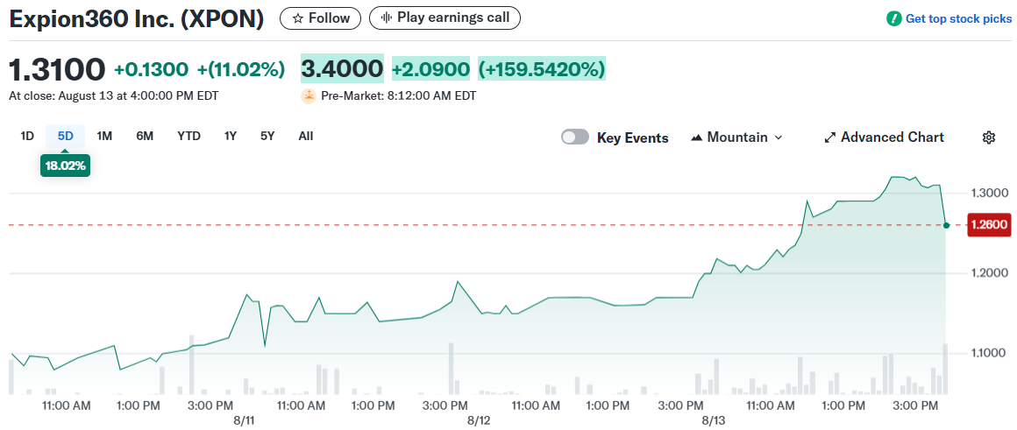
Task: Click the +2.0900 pre-market change value
Action: [430, 68]
